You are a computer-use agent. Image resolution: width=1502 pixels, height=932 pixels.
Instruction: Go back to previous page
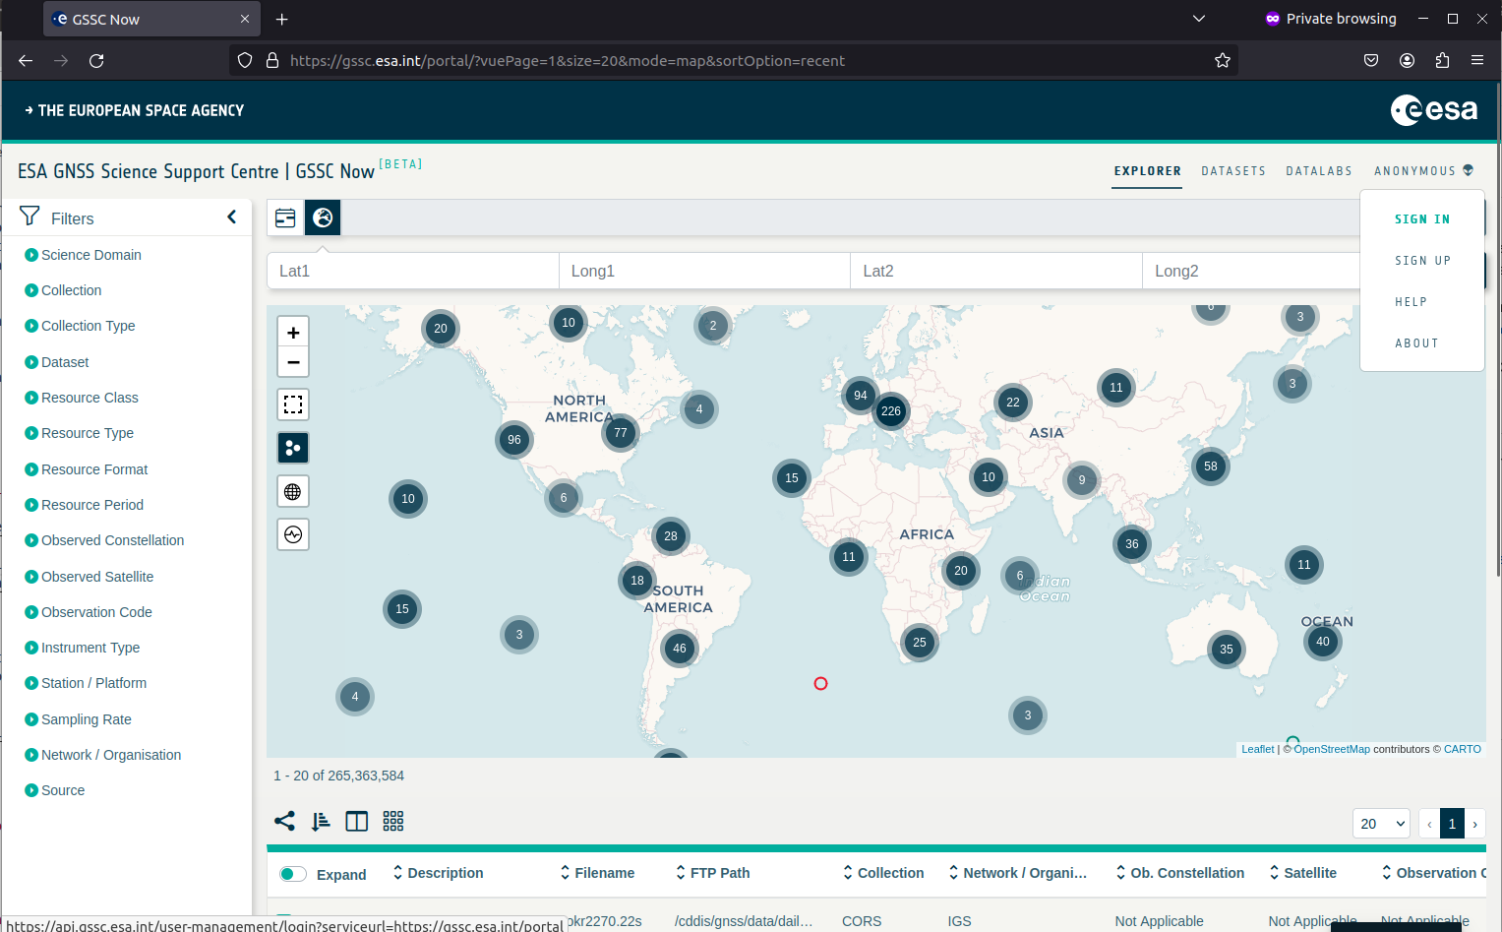coord(26,61)
